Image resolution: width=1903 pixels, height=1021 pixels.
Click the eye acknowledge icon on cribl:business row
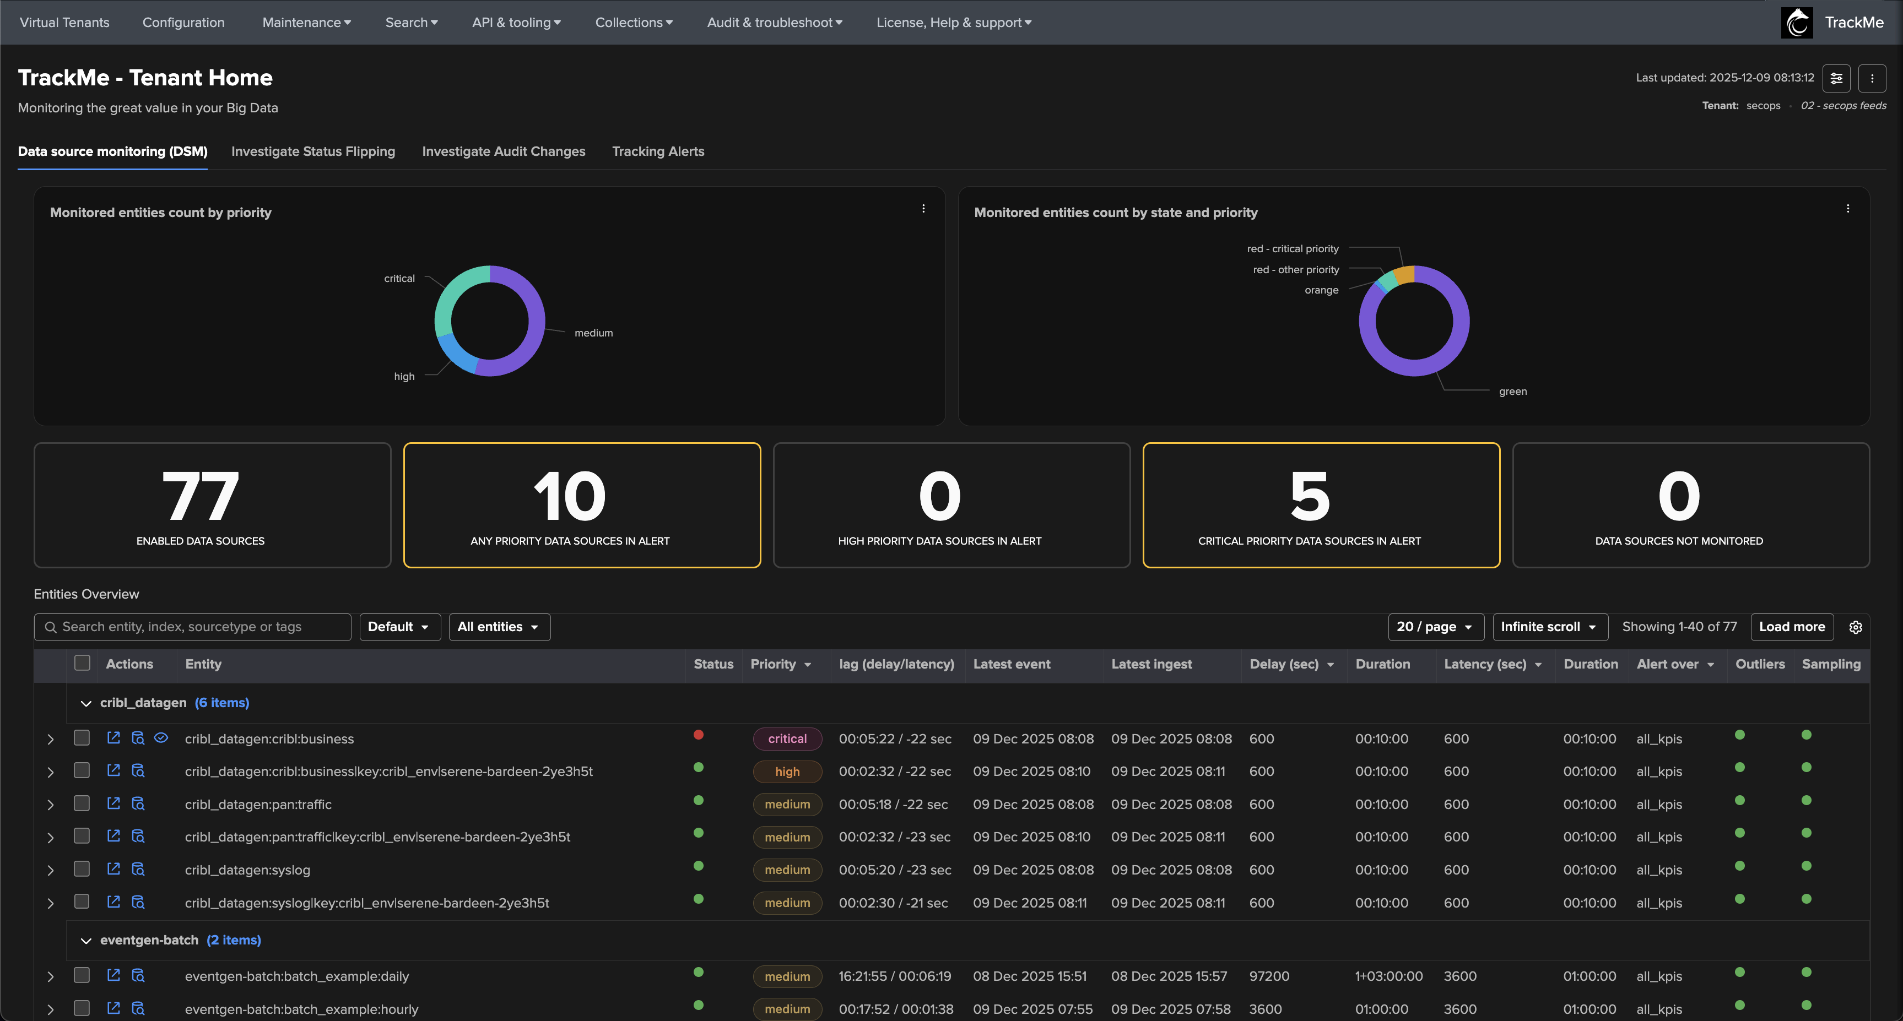(161, 737)
